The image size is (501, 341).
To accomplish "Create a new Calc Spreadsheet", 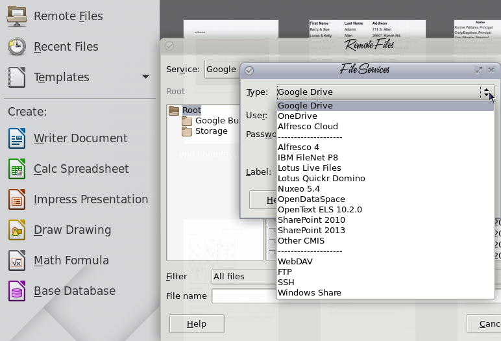I will (x=81, y=169).
